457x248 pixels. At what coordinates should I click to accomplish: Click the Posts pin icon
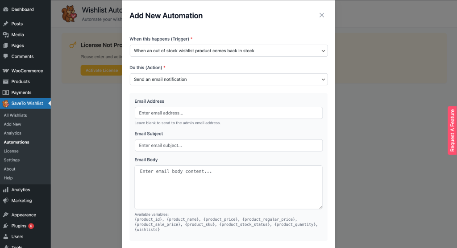6,24
